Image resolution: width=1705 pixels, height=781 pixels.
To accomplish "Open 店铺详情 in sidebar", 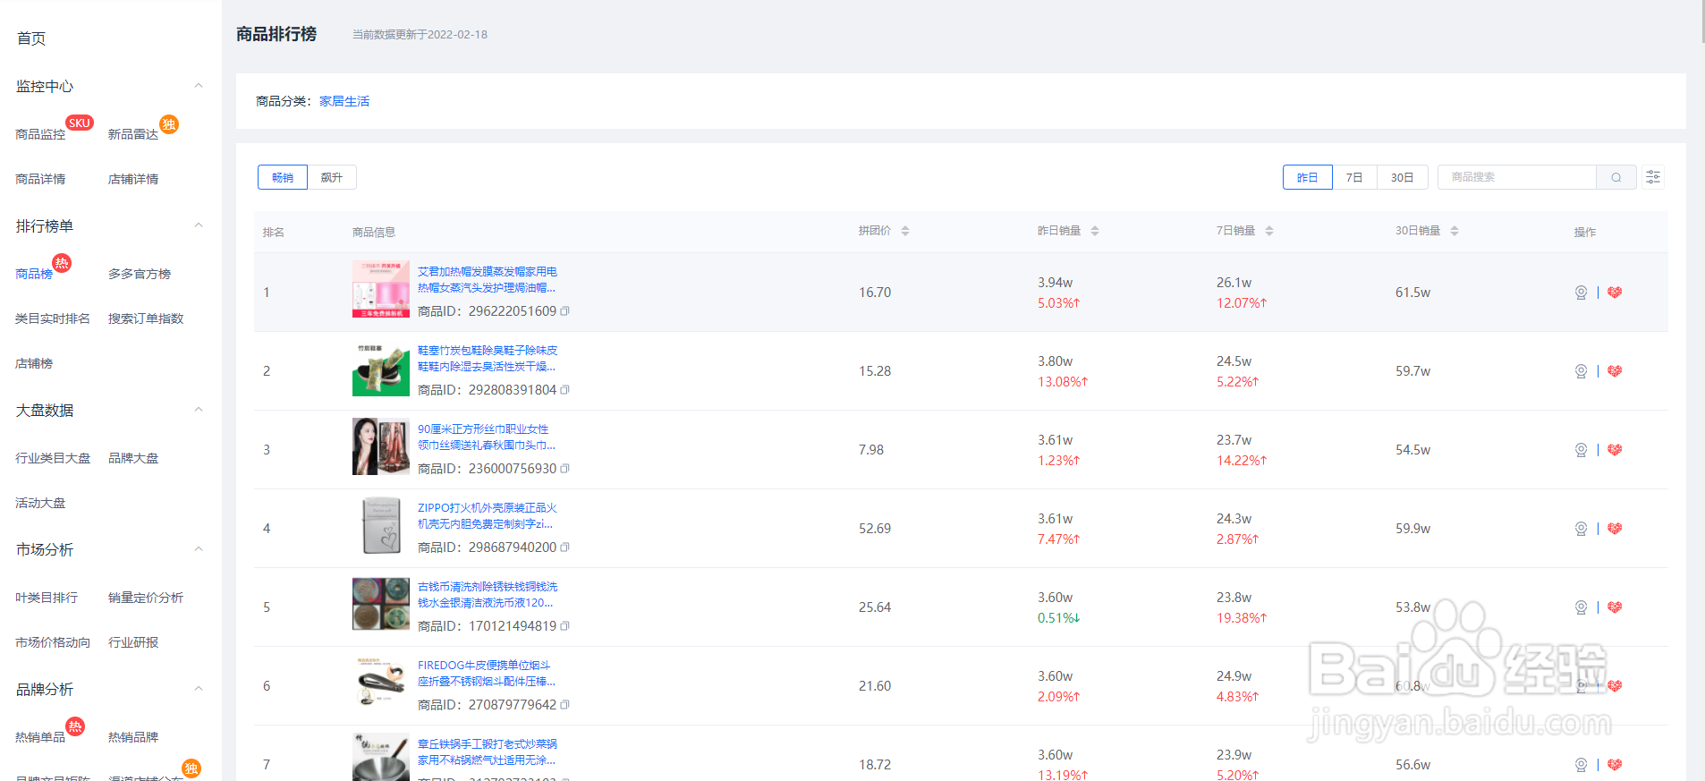I will [x=133, y=179].
